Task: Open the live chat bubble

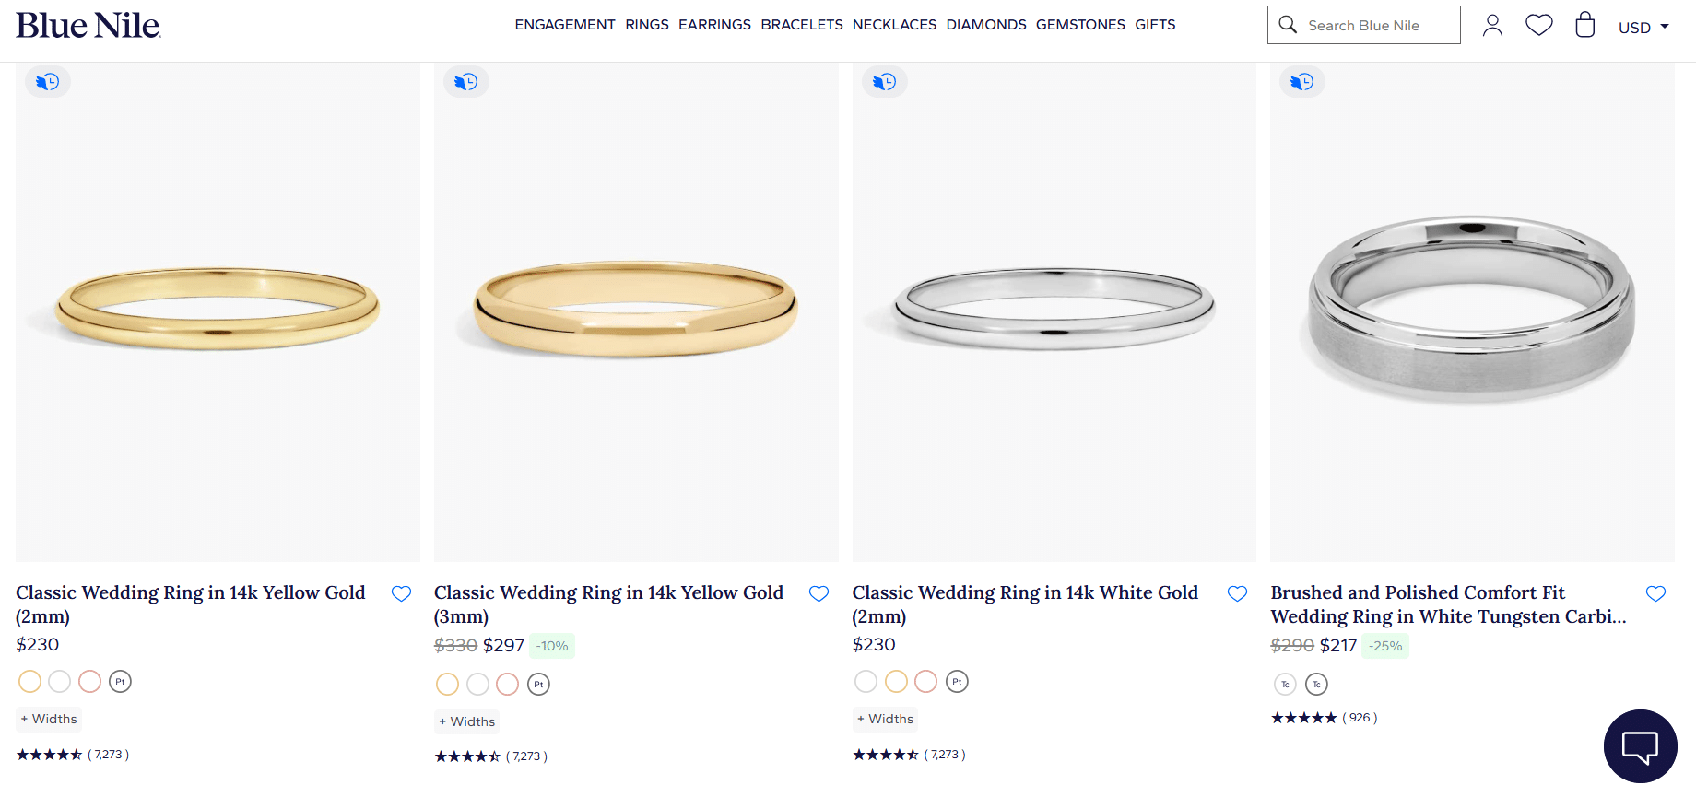Action: tap(1640, 745)
